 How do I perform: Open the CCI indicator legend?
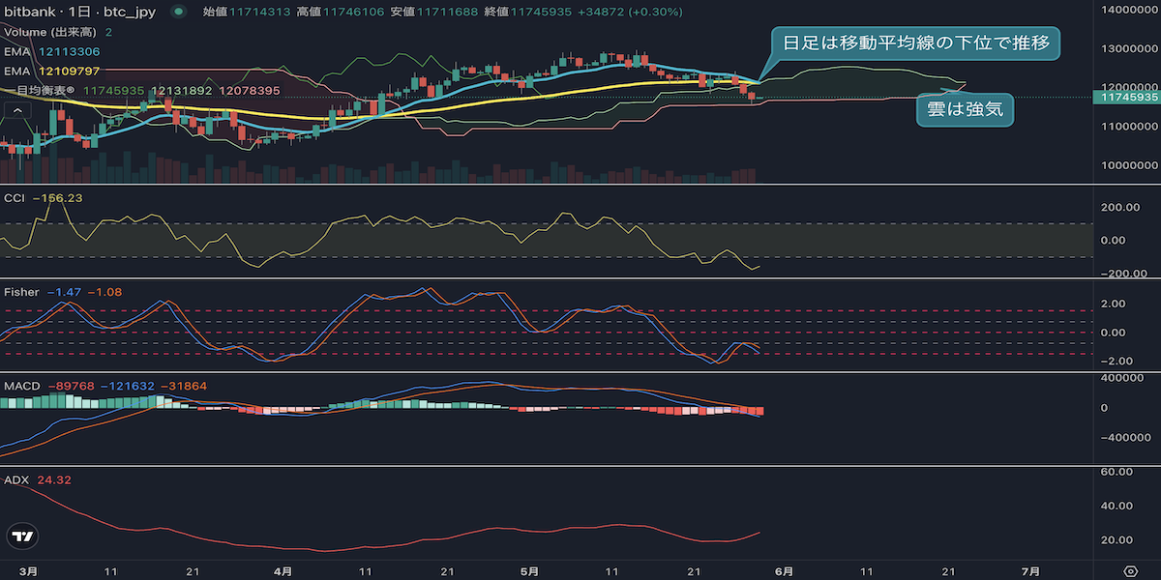pos(42,197)
